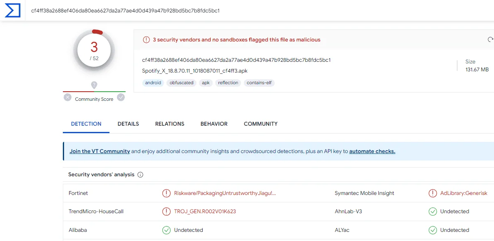The width and height of the screenshot is (494, 241).
Task: Select the obfuscated tag
Action: [x=181, y=83]
